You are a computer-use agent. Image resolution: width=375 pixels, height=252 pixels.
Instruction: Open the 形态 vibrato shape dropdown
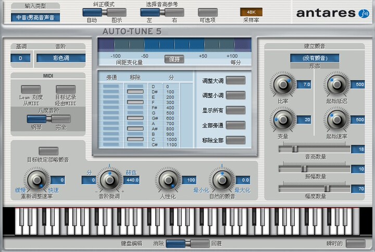tap(315, 58)
